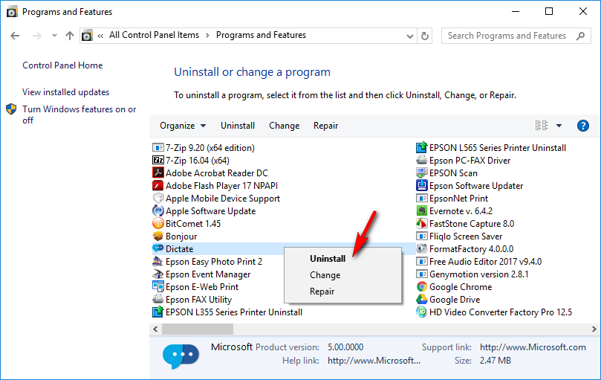
Task: Open Control Panel Home link
Action: coord(62,65)
